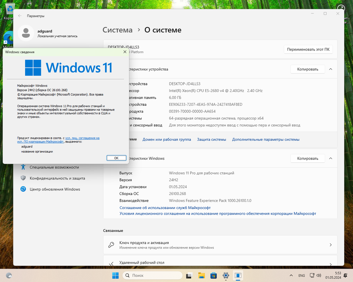The height and width of the screenshot is (282, 353).
Task: Open the clock showing 5:53 01.05.2024
Action: 333,275
